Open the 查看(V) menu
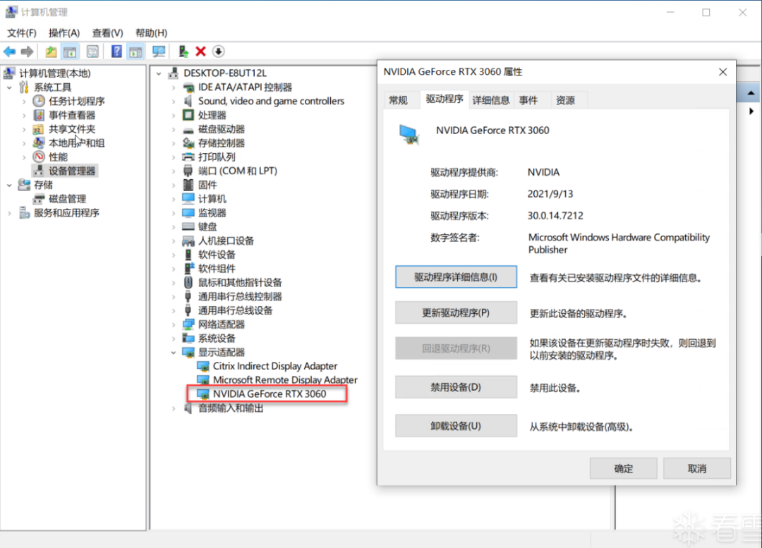This screenshot has width=762, height=548. click(107, 33)
